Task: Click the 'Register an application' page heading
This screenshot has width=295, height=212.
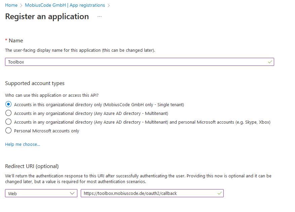Action: coord(47,16)
